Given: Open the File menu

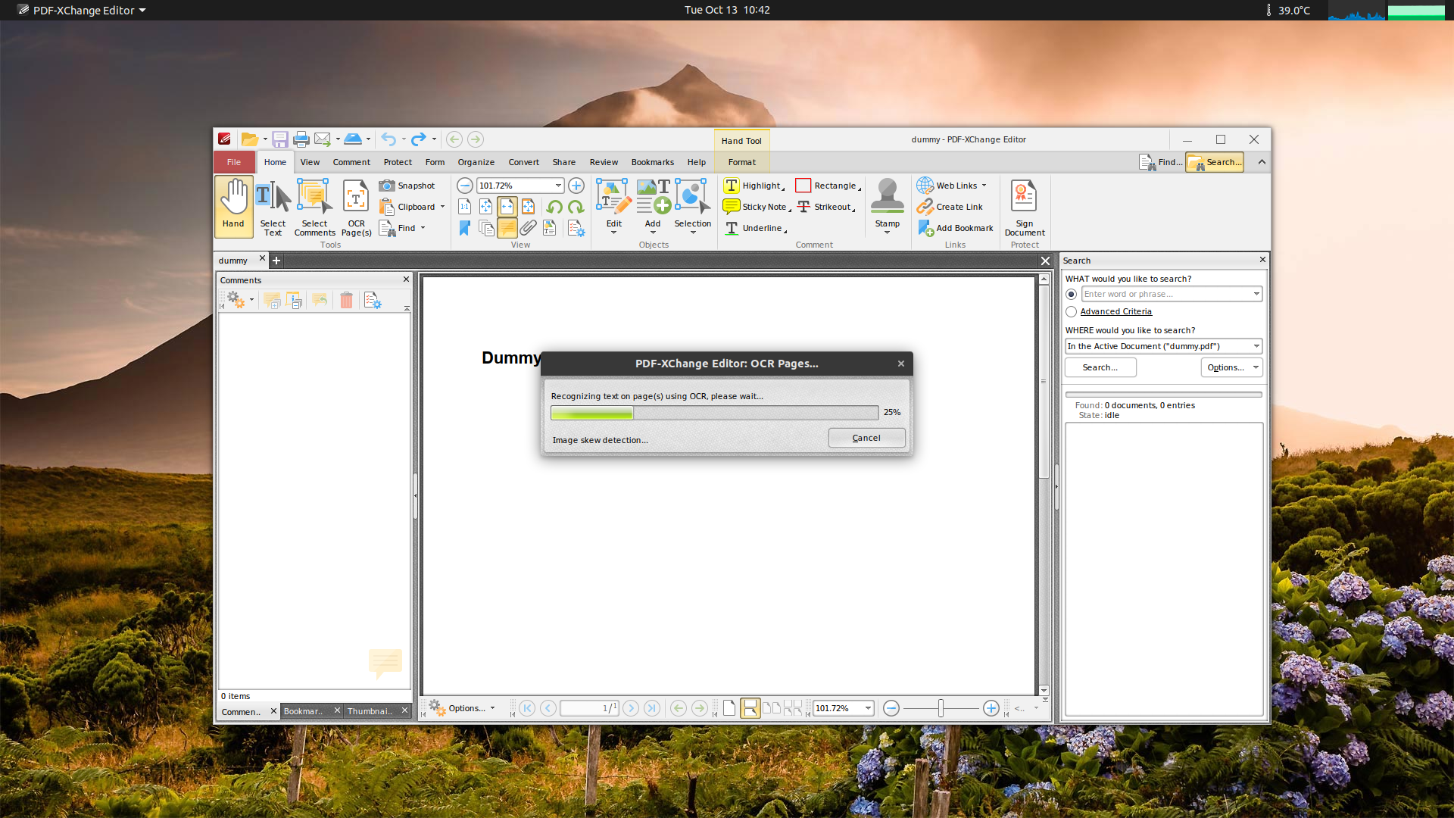Looking at the screenshot, I should tap(234, 162).
